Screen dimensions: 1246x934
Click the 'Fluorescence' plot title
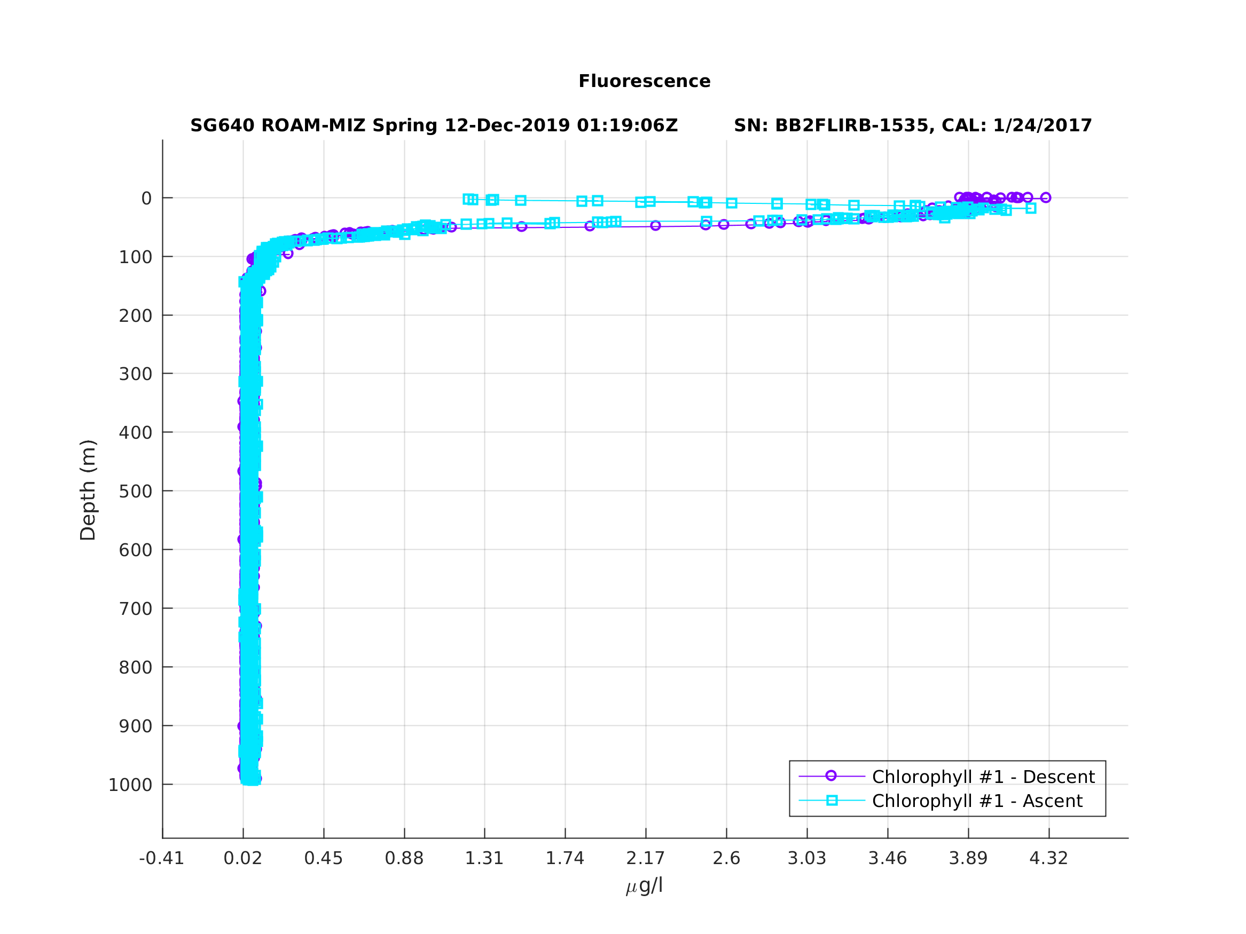(x=645, y=81)
